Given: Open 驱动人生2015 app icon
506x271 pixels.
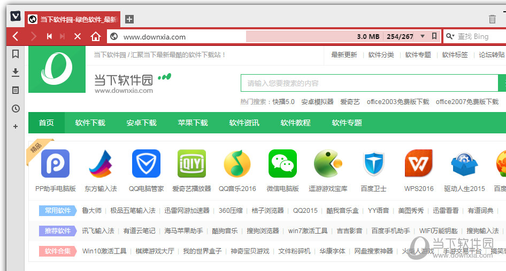Looking at the screenshot, I should 464,164.
